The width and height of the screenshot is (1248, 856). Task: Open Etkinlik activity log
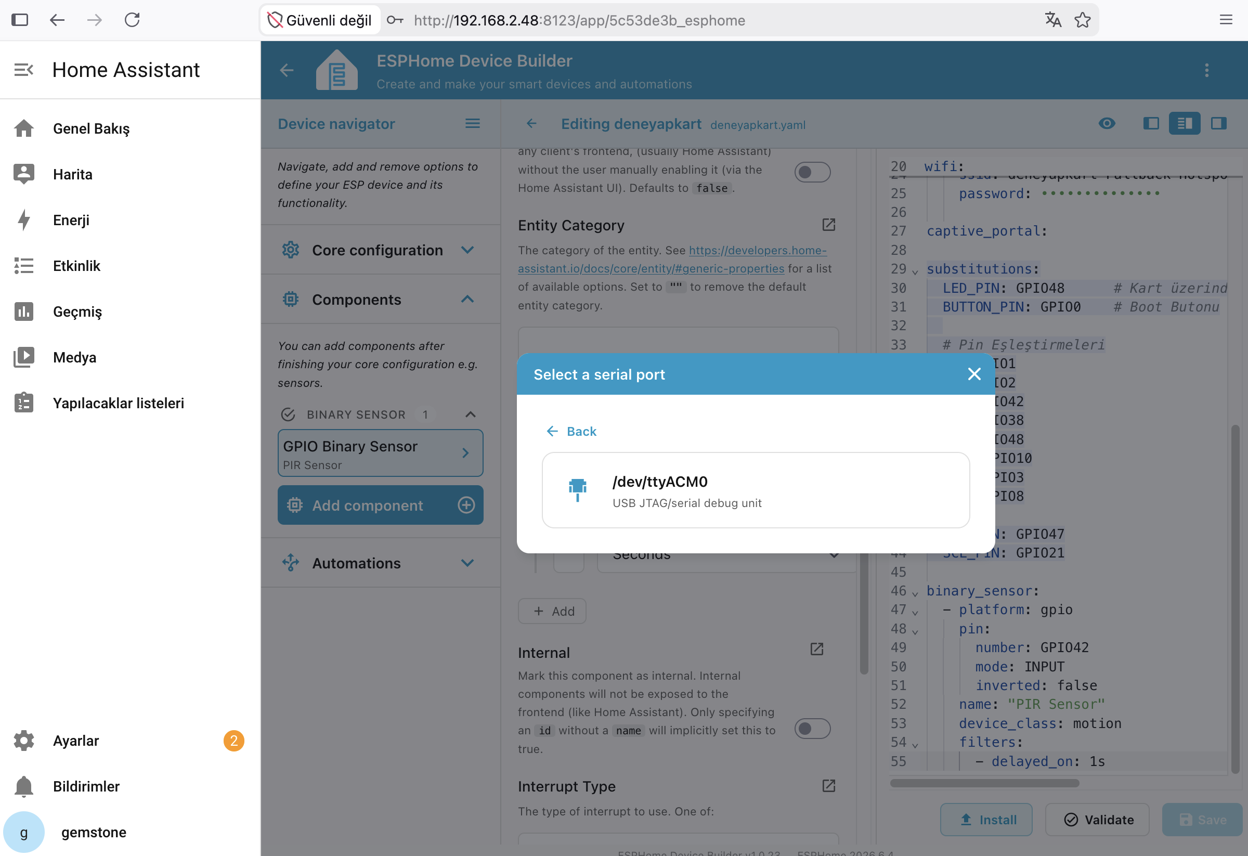[x=130, y=266]
